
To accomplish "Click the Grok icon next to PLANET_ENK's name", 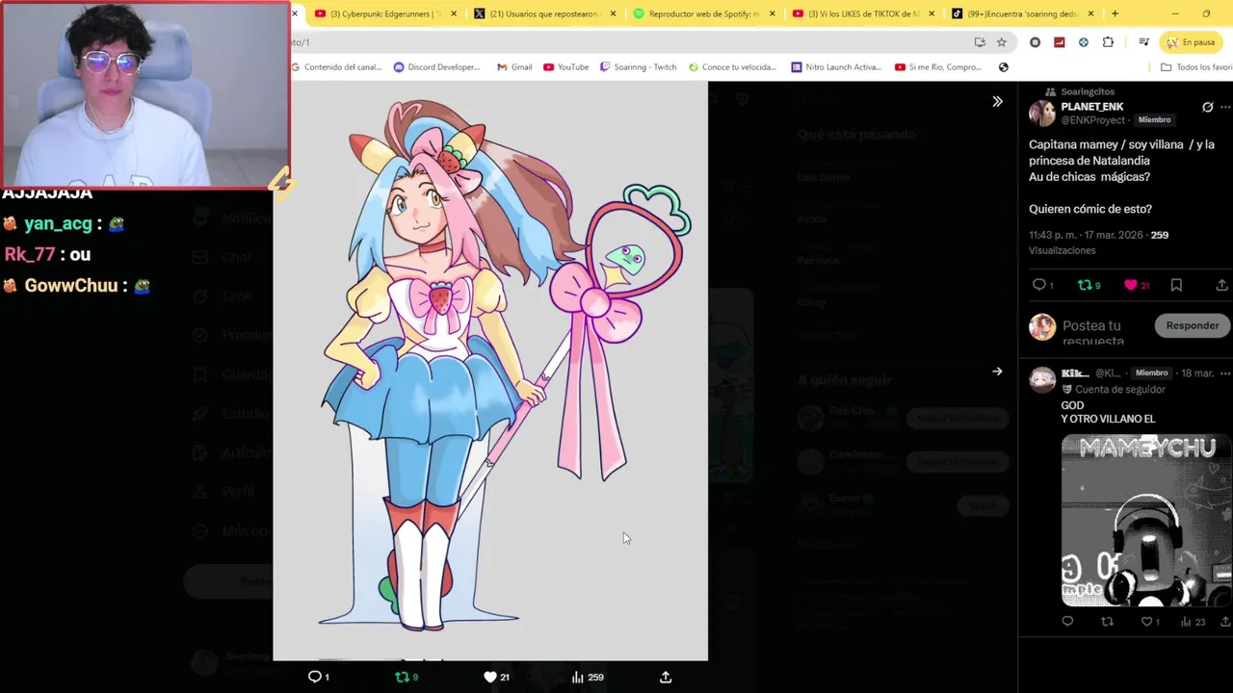I will (1207, 107).
